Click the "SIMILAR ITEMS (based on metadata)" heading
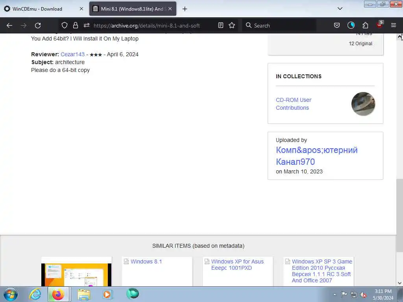 coord(198,246)
